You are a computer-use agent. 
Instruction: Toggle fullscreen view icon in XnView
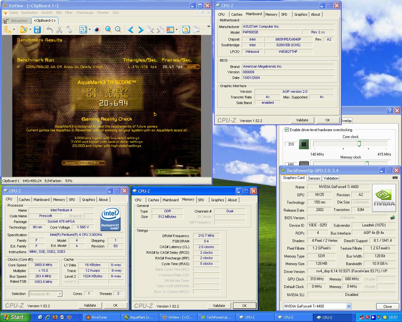tap(186, 30)
